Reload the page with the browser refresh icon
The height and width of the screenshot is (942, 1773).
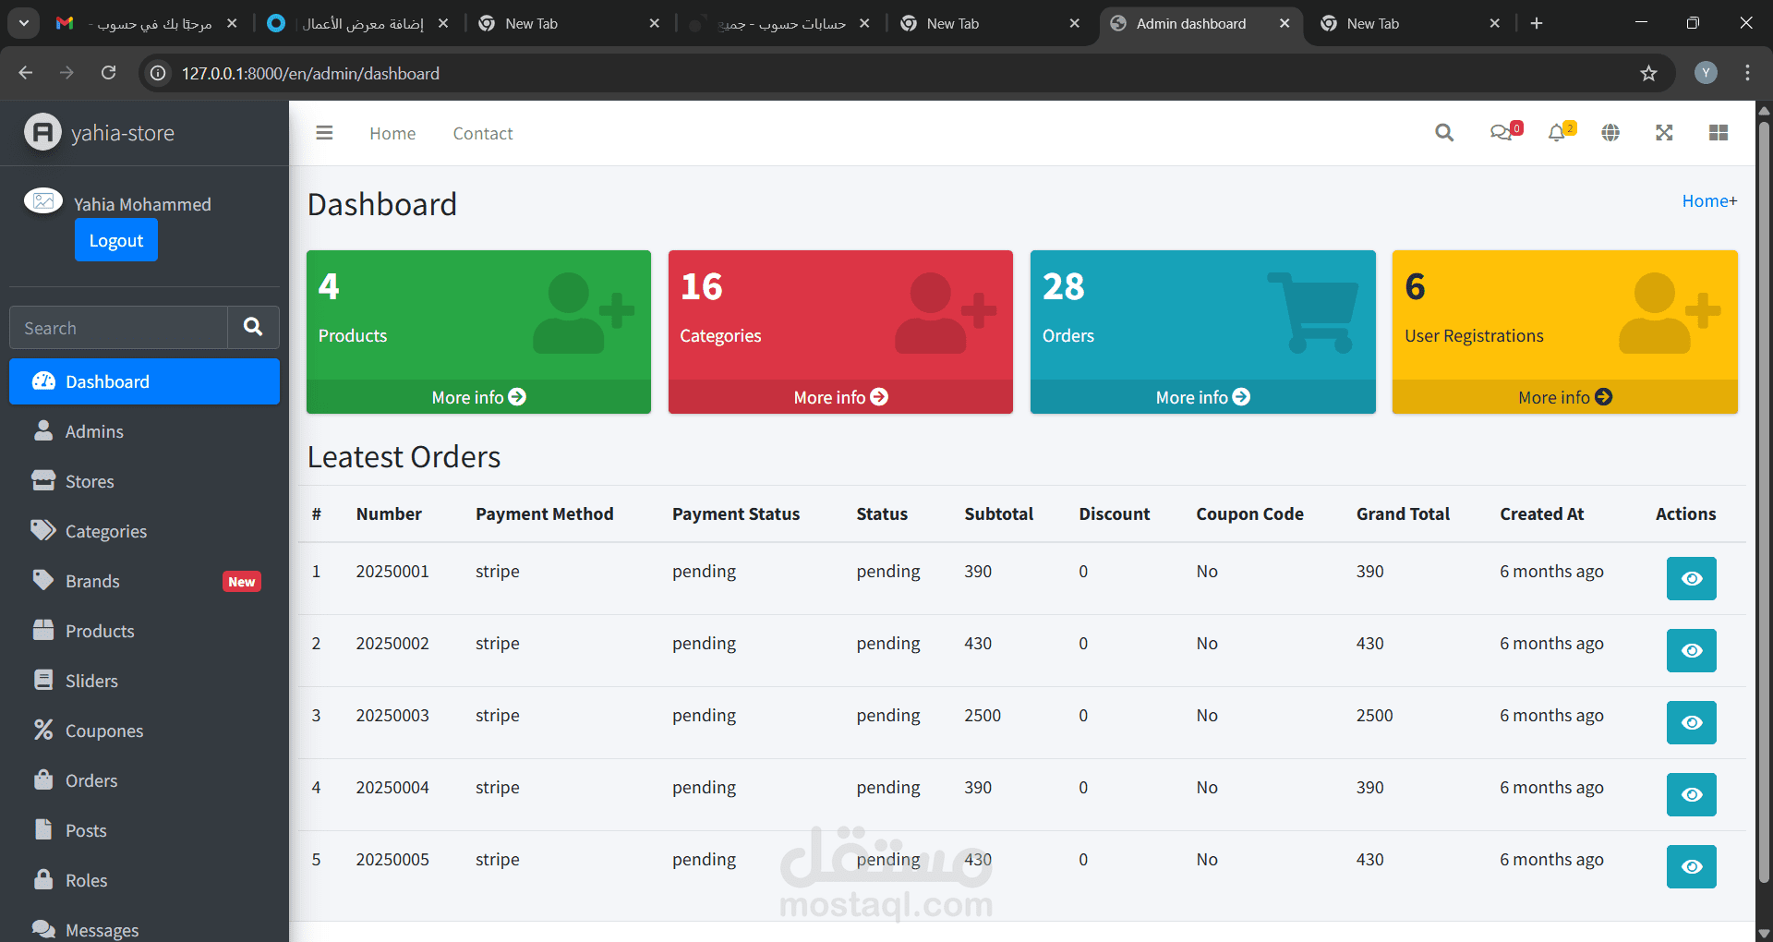(108, 72)
